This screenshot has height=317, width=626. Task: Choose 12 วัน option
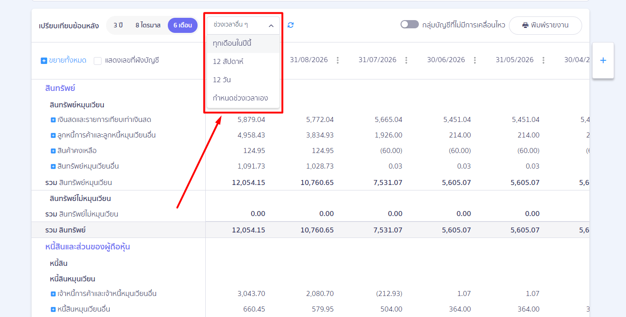(x=243, y=80)
